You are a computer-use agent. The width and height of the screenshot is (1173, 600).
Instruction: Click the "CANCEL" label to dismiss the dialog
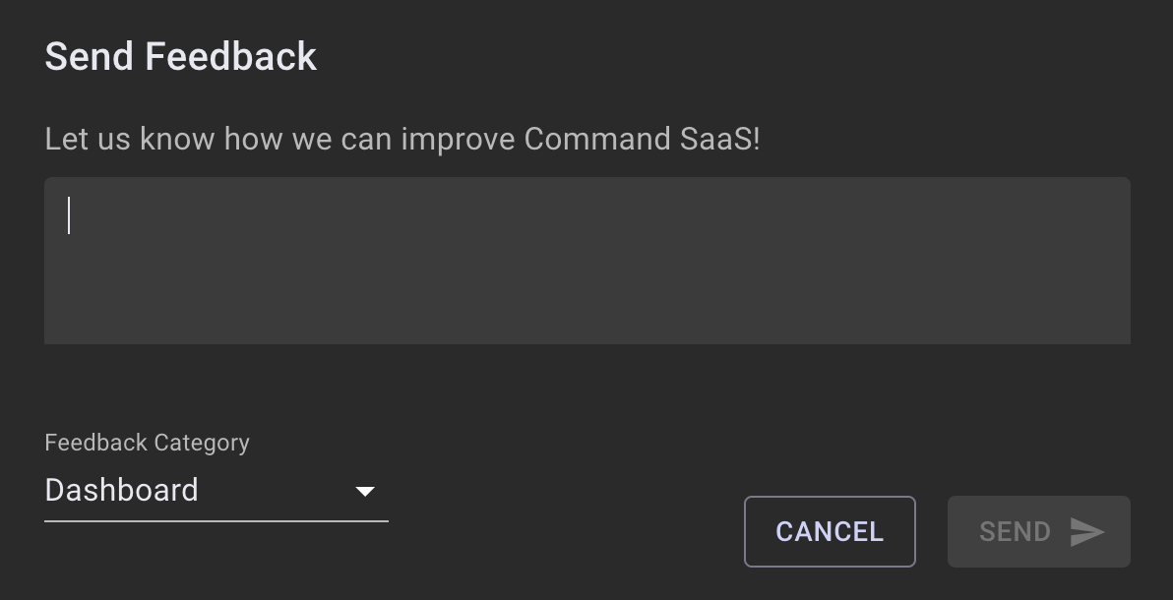point(830,532)
